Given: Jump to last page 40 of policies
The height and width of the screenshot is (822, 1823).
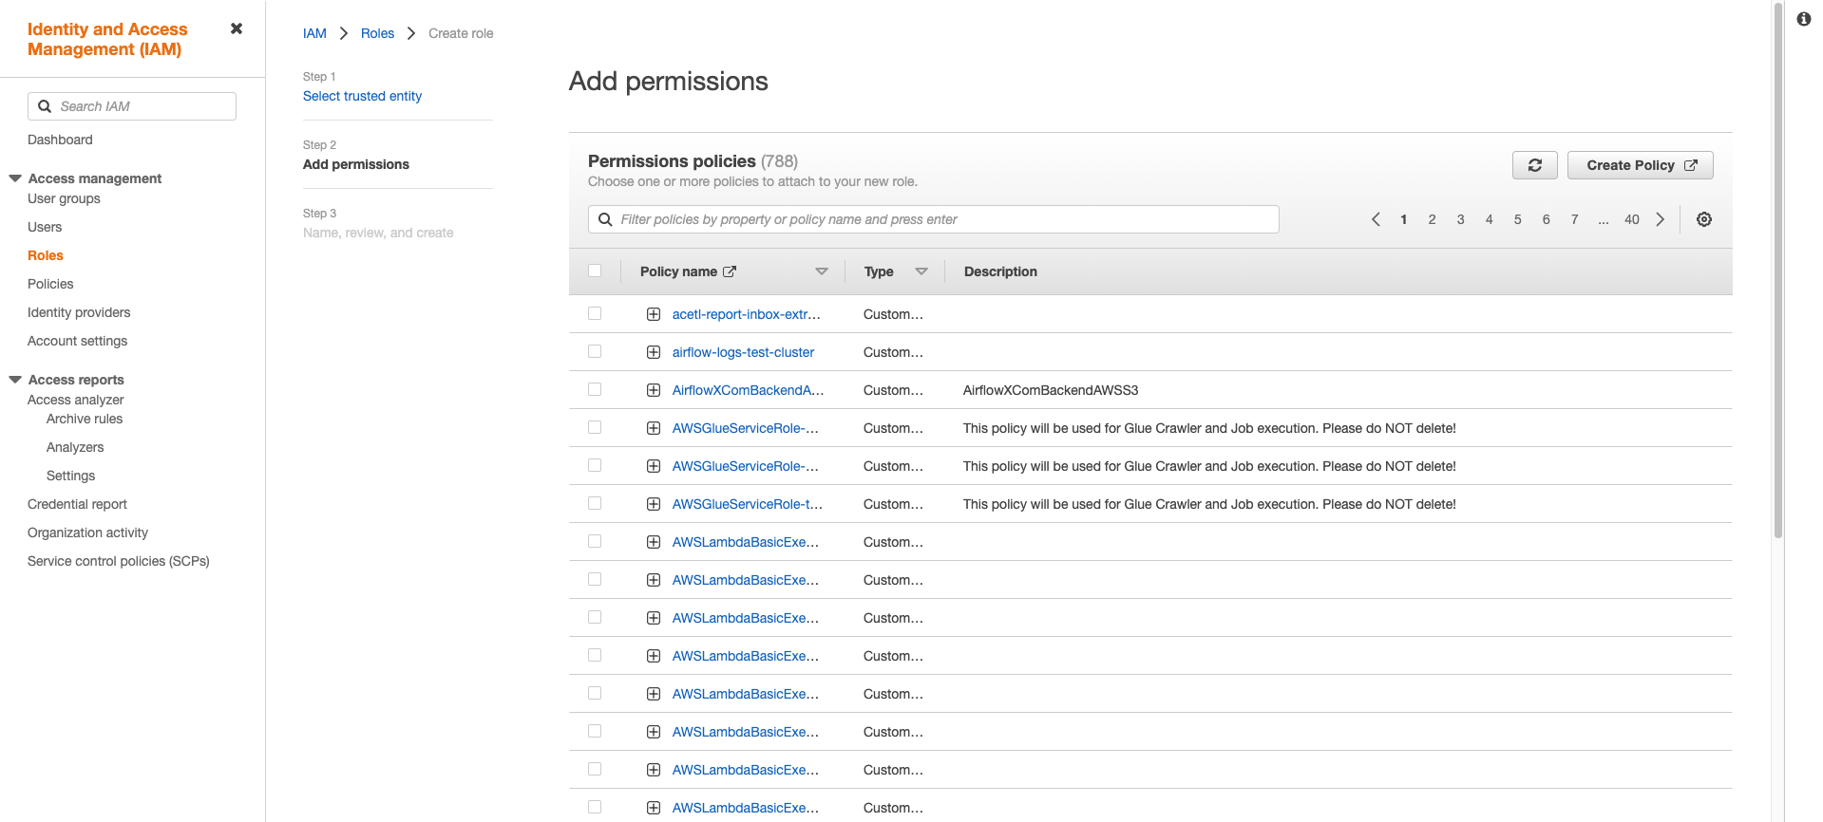Looking at the screenshot, I should click(x=1631, y=219).
